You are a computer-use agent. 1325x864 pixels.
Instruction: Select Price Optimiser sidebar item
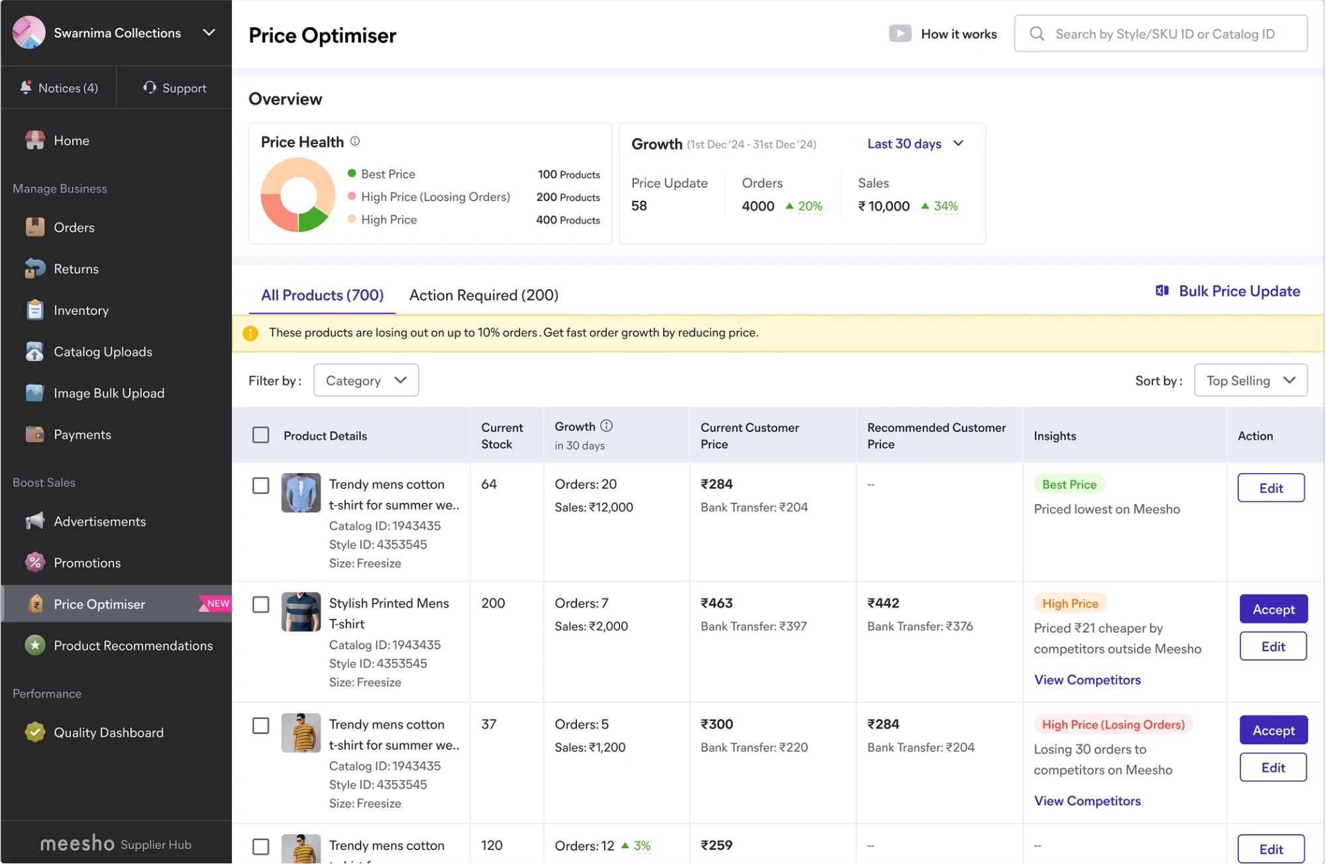tap(116, 604)
